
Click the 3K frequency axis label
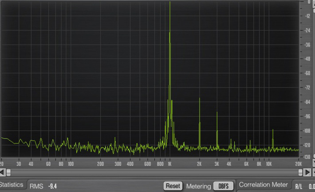pyautogui.click(x=217, y=164)
